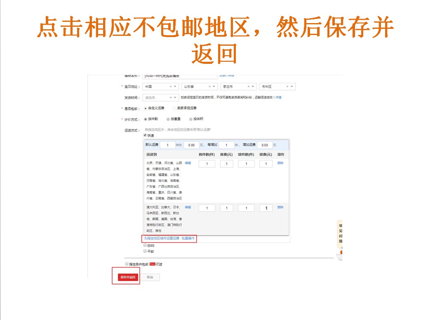Open the 批量操作 link

[x=188, y=238]
